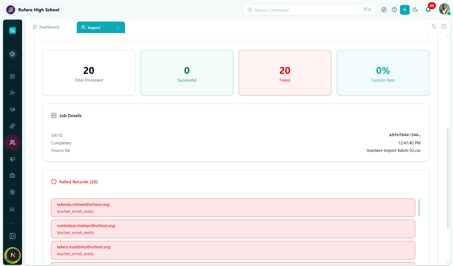453x266 pixels.
Task: Close the Import tab
Action: [x=118, y=27]
